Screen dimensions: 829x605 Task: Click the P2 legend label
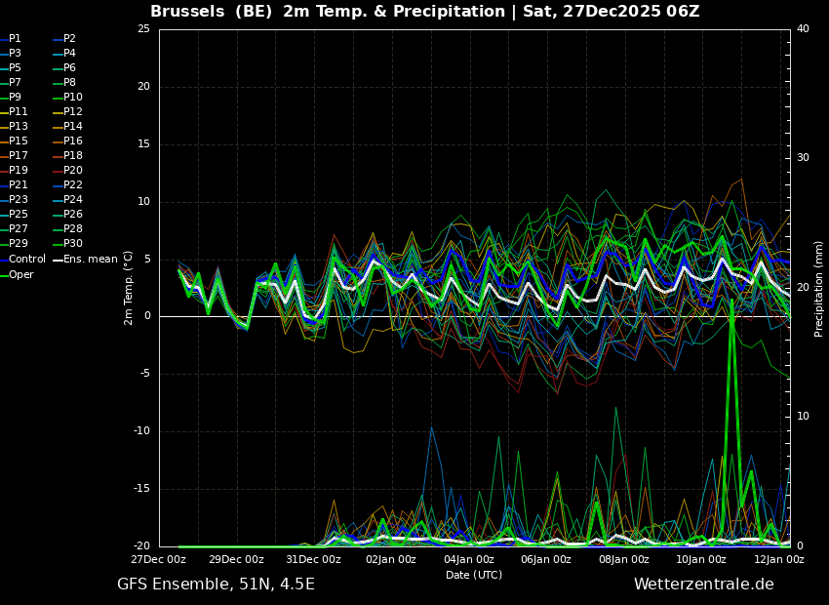[69, 39]
